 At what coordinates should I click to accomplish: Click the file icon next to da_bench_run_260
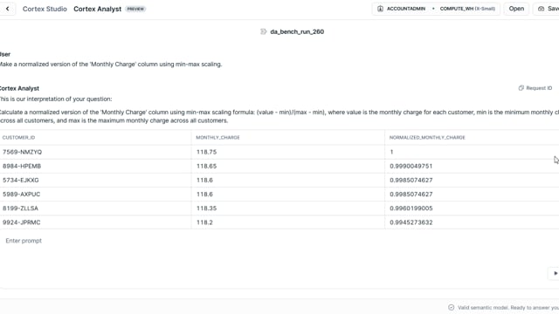pos(264,31)
